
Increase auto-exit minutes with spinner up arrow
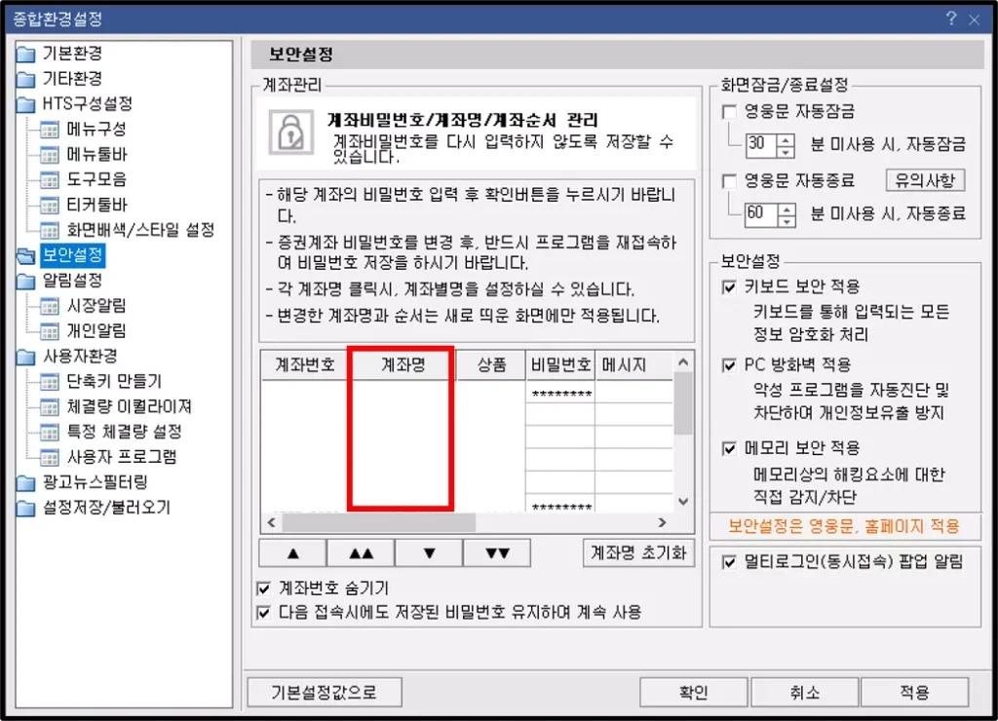[787, 209]
